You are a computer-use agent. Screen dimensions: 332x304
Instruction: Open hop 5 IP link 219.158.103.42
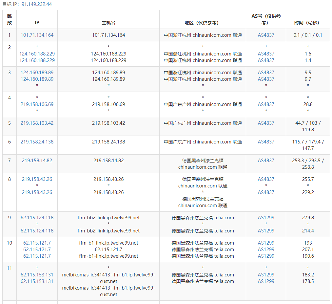click(37, 123)
